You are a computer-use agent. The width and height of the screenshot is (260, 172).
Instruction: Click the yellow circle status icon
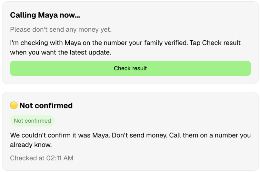[x=14, y=105]
